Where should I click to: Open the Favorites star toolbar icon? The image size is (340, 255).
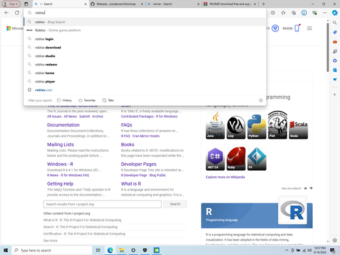284,13
